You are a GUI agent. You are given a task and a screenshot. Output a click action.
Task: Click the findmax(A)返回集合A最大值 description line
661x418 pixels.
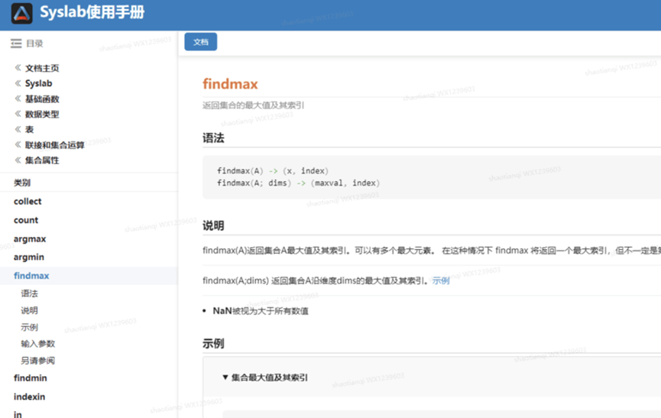point(432,251)
